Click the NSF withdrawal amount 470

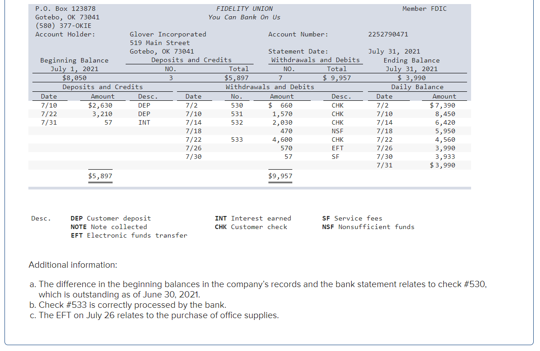point(286,131)
